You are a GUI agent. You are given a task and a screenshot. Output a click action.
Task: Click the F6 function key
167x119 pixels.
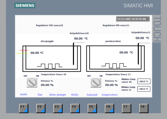pyautogui.click(x=109, y=108)
